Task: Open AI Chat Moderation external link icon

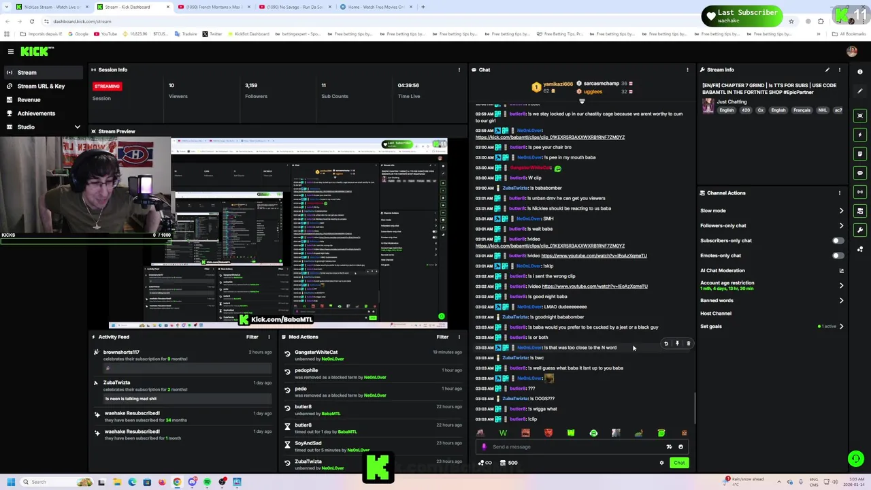Action: click(841, 270)
